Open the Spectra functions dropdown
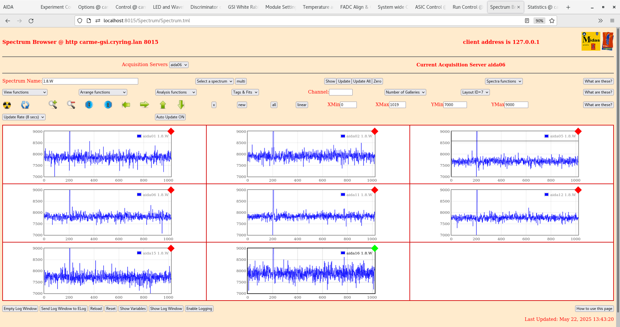 point(503,81)
